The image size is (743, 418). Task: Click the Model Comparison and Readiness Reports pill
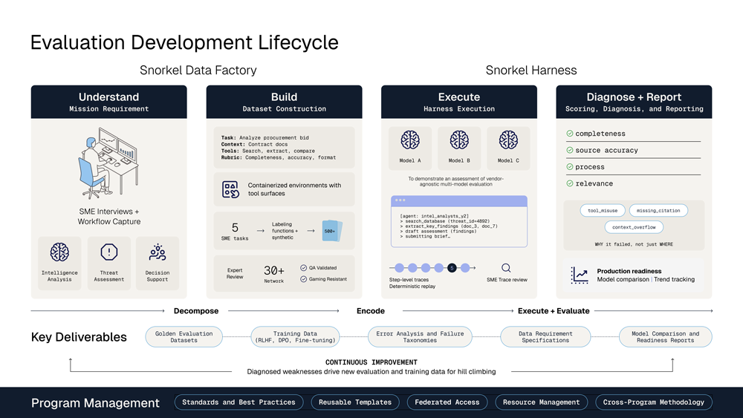tap(665, 336)
